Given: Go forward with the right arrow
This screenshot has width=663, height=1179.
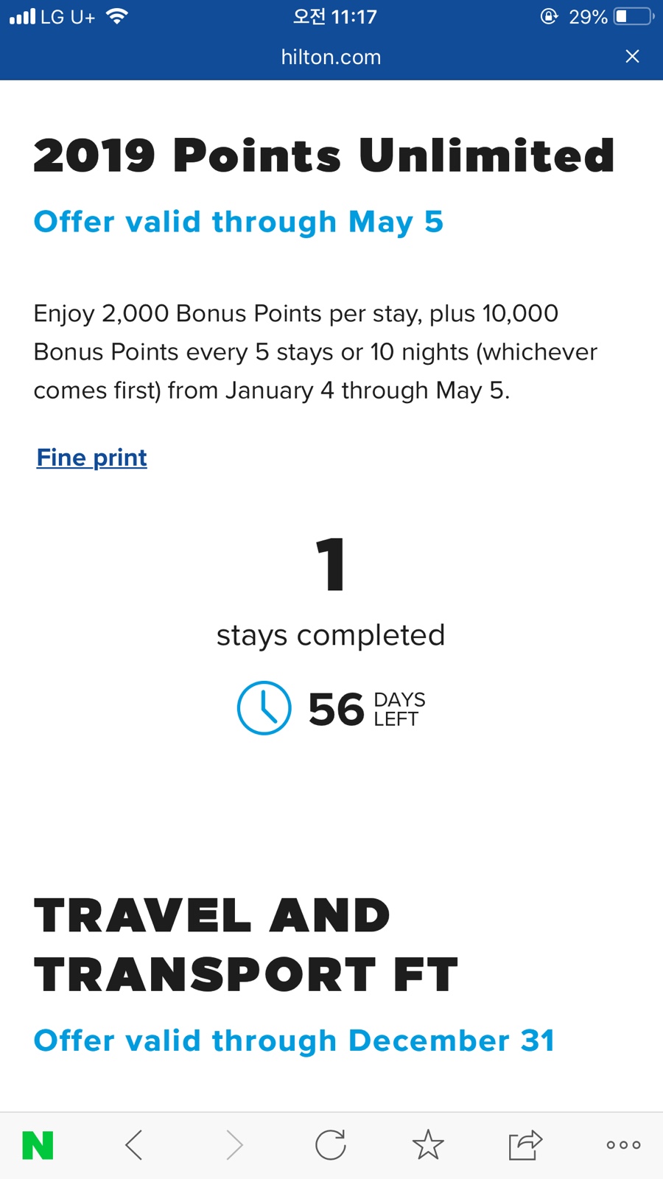Looking at the screenshot, I should click(x=234, y=1145).
